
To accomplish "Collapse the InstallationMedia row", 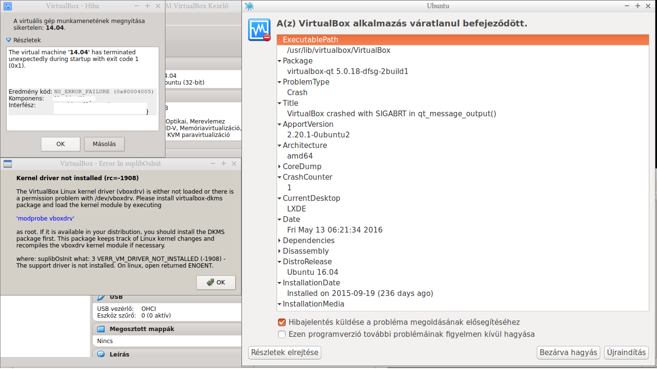I will tap(279, 304).
